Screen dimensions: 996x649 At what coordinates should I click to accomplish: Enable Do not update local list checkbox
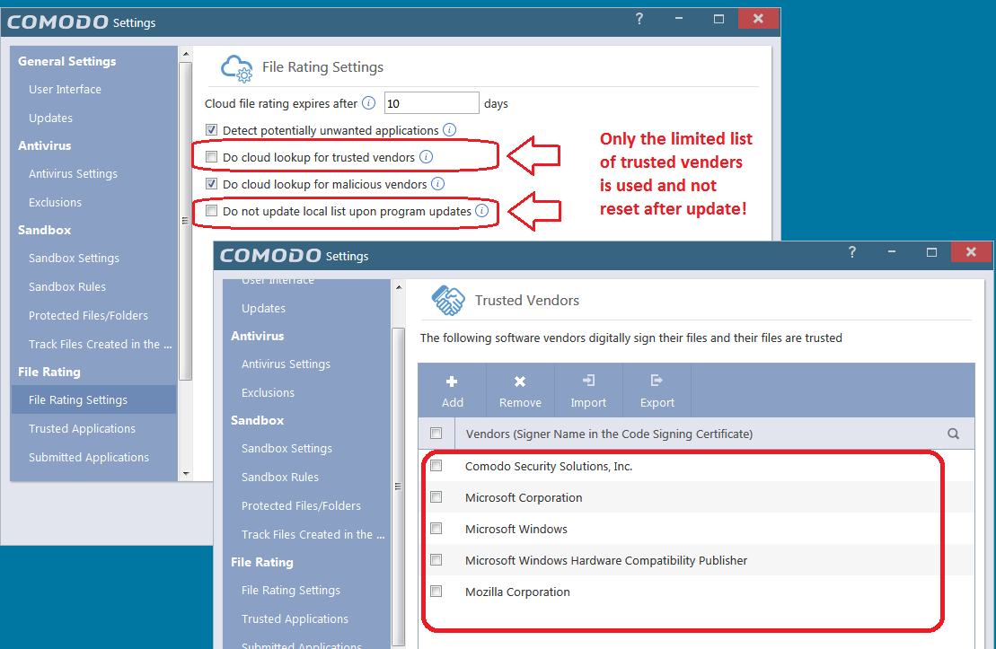pos(212,211)
